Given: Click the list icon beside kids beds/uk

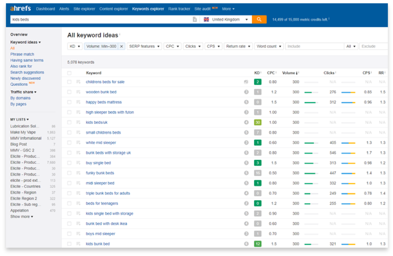Looking at the screenshot, I should (x=78, y=122).
